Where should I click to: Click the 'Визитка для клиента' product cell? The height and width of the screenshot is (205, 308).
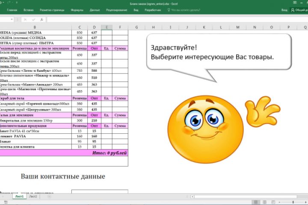click(x=36, y=147)
